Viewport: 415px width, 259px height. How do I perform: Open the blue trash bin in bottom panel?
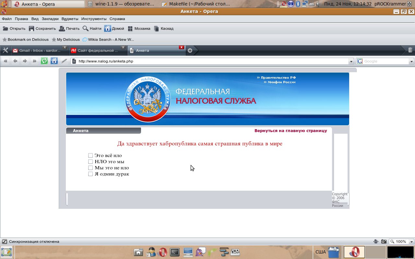coord(333,252)
